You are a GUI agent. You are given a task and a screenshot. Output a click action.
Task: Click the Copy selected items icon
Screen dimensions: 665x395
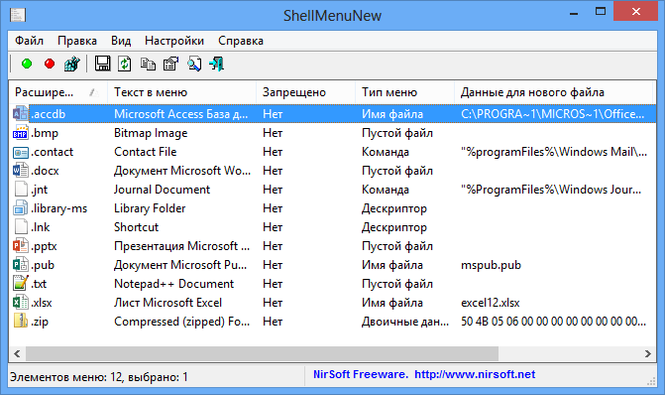pos(148,64)
